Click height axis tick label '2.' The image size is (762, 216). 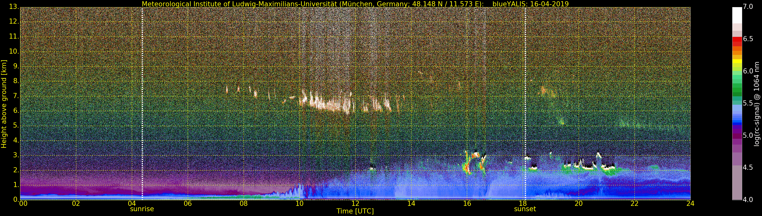coord(16,170)
